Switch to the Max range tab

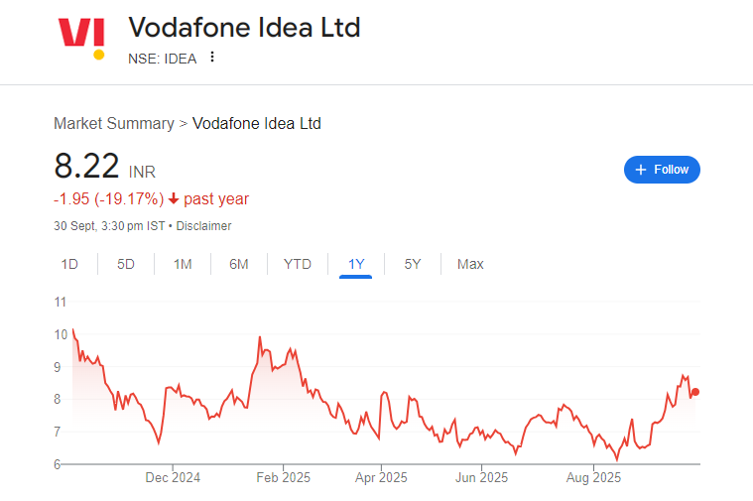coord(470,264)
